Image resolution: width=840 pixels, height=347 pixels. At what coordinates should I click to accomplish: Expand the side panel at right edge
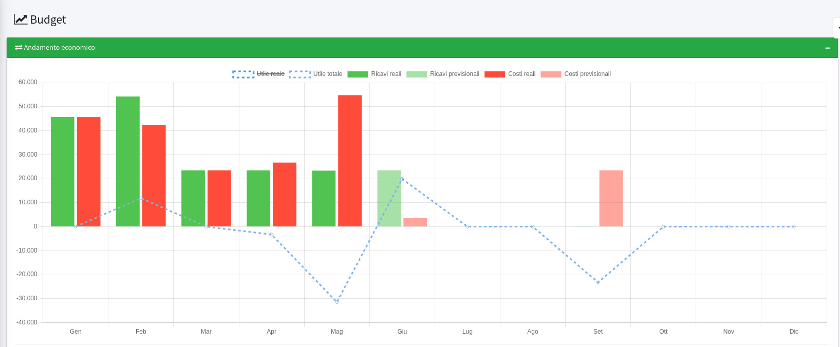click(837, 28)
